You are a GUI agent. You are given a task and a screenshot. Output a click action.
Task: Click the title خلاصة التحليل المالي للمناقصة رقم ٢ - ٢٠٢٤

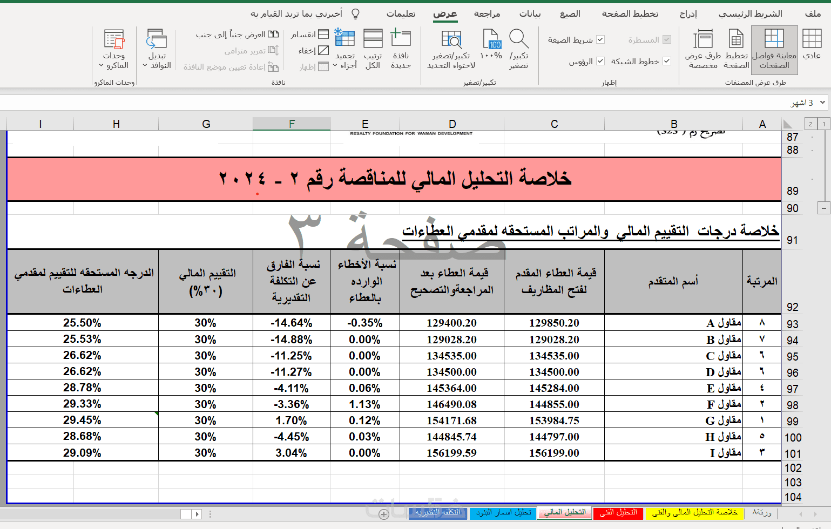tap(395, 178)
